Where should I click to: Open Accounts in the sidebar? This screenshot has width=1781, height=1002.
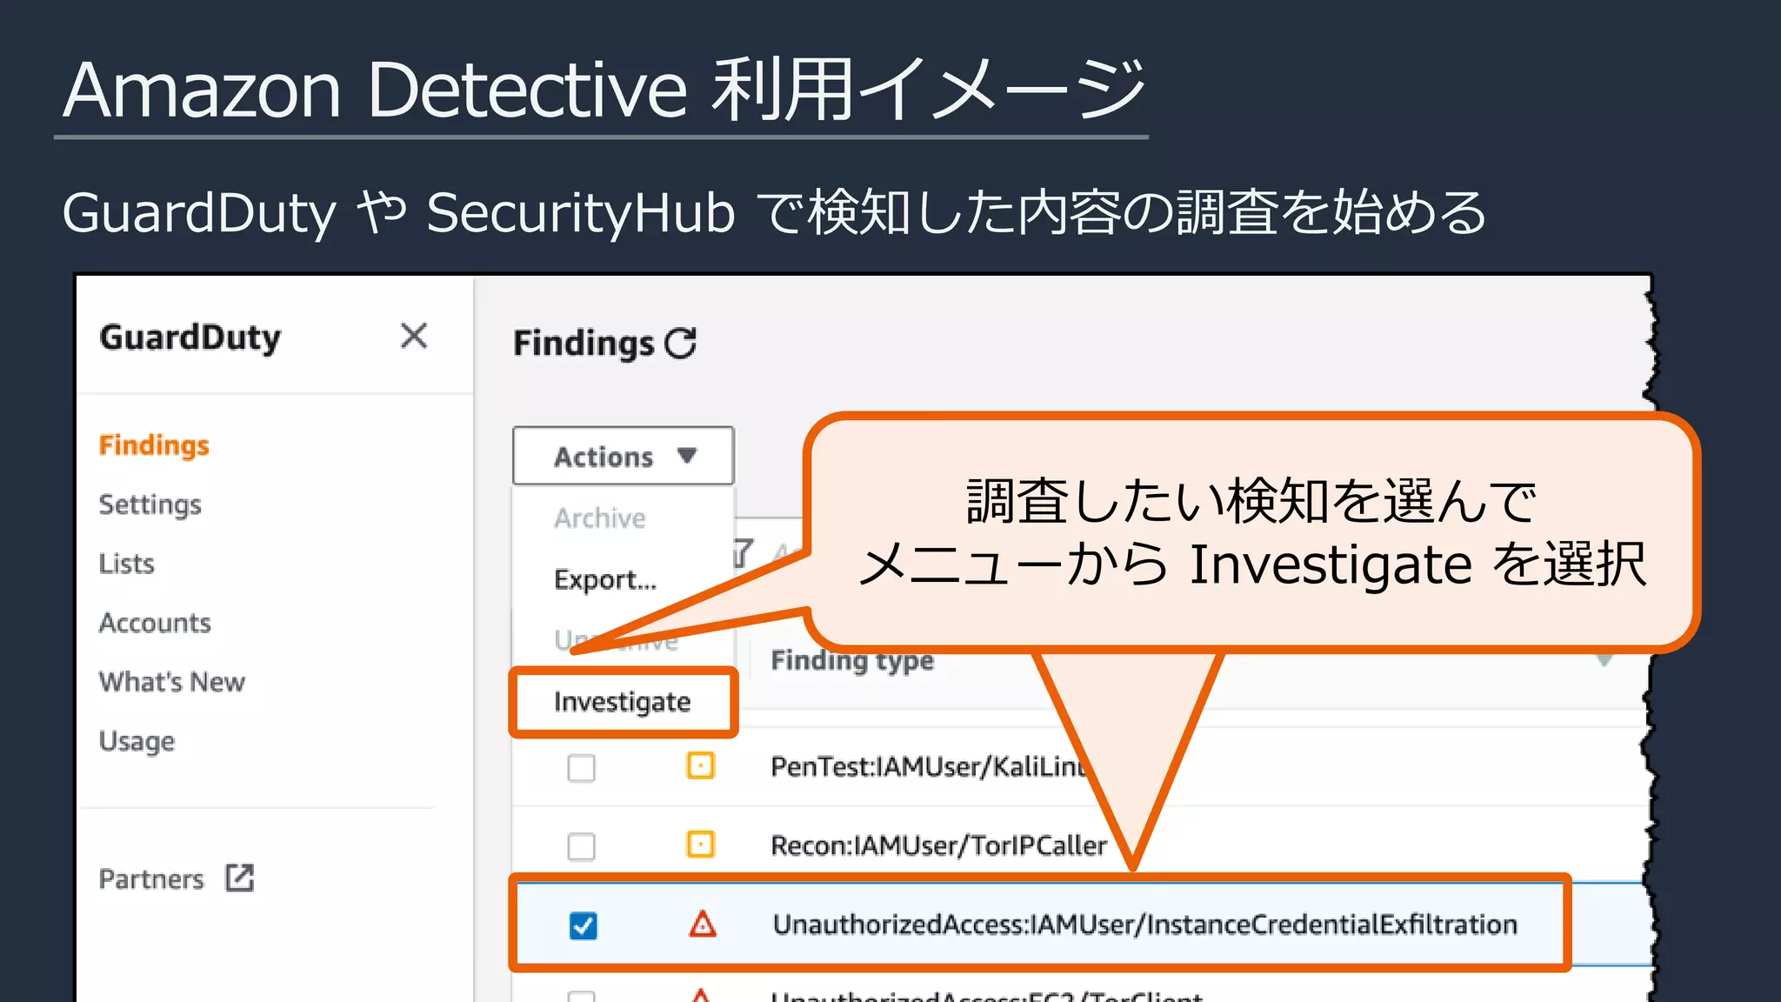point(155,623)
